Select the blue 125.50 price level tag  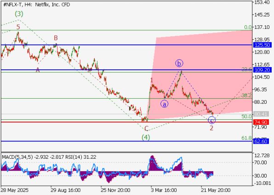click(x=263, y=45)
